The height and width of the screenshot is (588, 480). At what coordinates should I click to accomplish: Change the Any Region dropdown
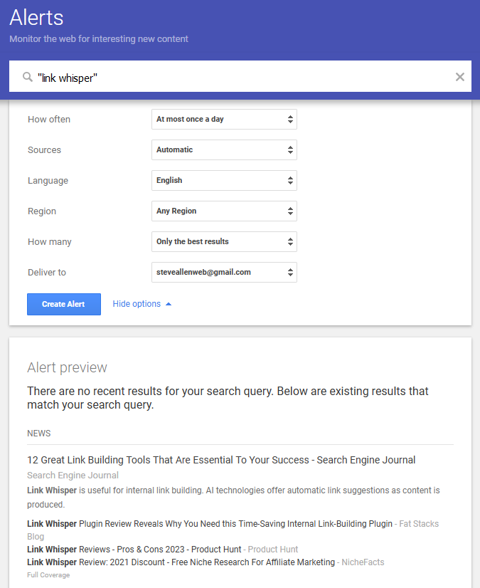[224, 211]
